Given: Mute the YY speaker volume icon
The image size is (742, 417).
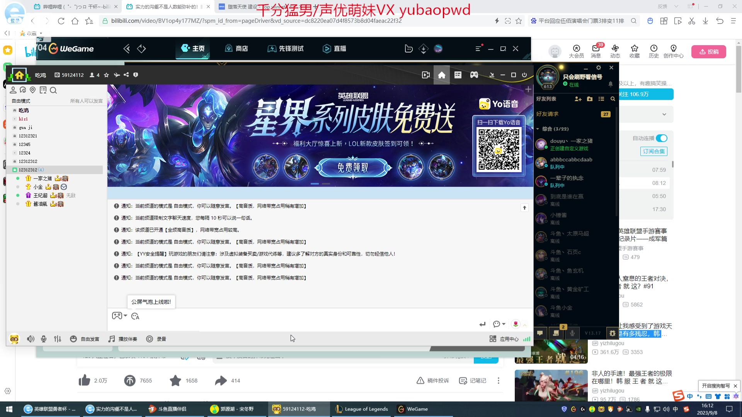Looking at the screenshot, I should coord(31,339).
